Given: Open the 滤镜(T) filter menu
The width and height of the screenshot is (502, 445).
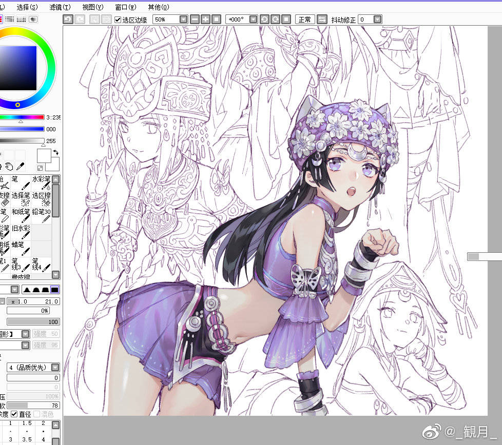Looking at the screenshot, I should click(60, 7).
